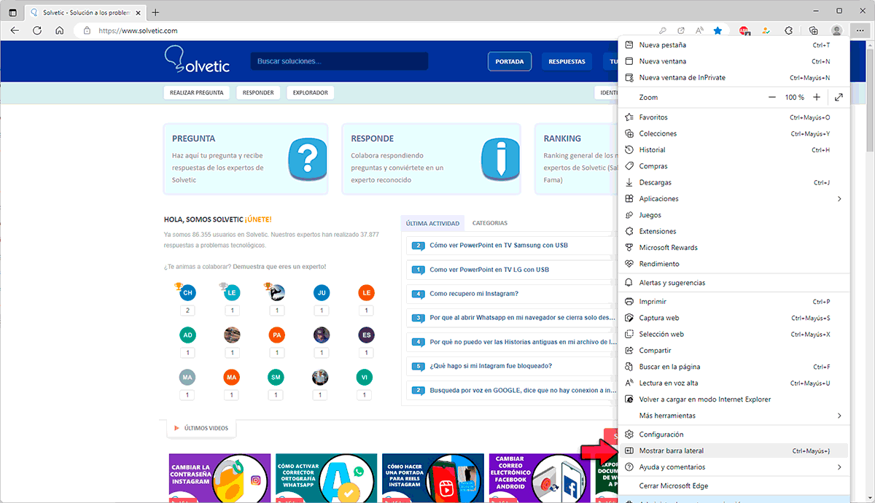The image size is (875, 503).
Task: Open the PA user avatar
Action: pos(276,335)
